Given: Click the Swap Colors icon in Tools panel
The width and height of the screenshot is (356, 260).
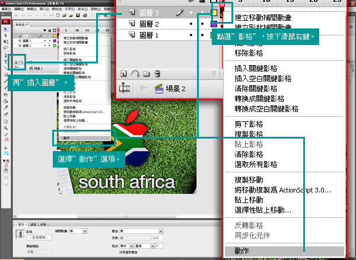Looking at the screenshot, I should [x=8, y=161].
